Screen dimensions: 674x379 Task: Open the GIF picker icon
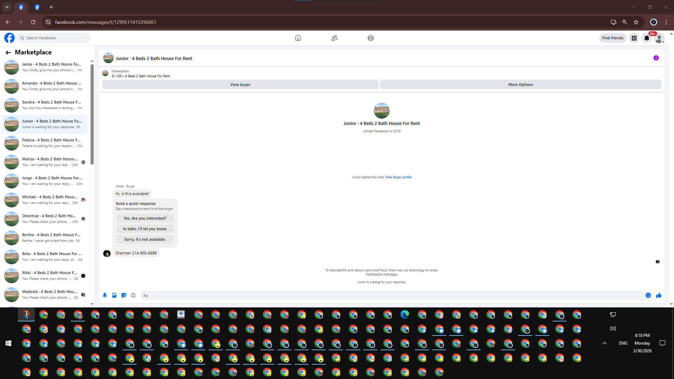tap(133, 295)
